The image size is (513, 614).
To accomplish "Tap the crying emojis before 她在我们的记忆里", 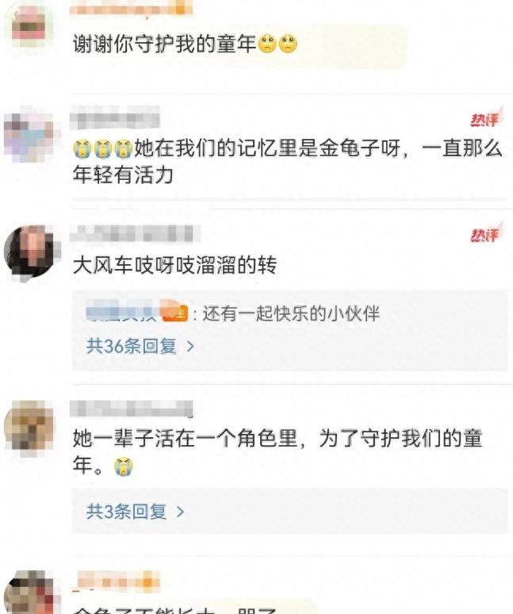I will click(x=102, y=149).
